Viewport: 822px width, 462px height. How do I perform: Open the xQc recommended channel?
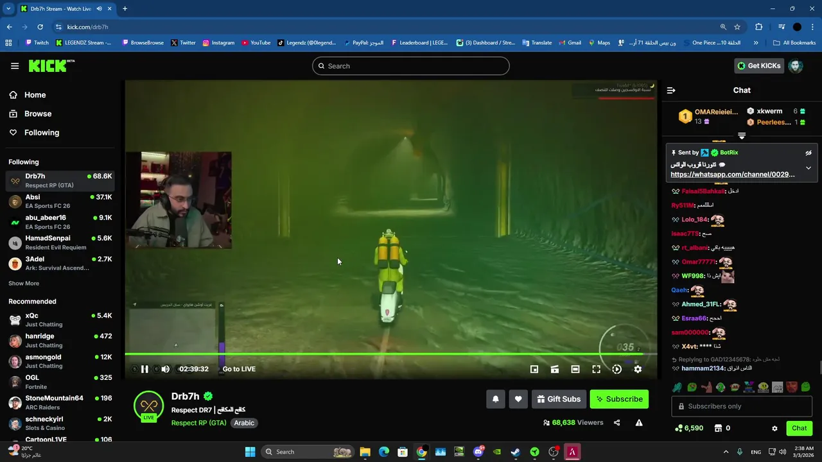pyautogui.click(x=61, y=320)
